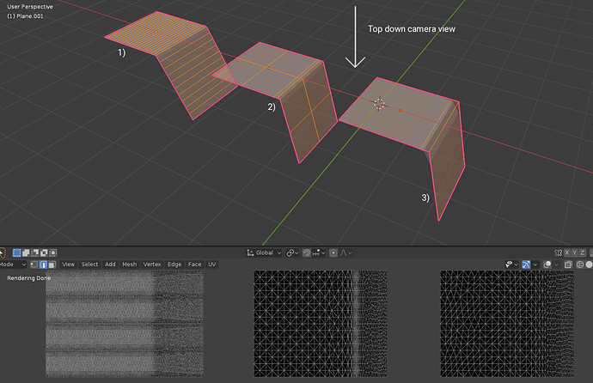Switch to wireframe viewport shading
This screenshot has width=593, height=383.
tap(580, 264)
